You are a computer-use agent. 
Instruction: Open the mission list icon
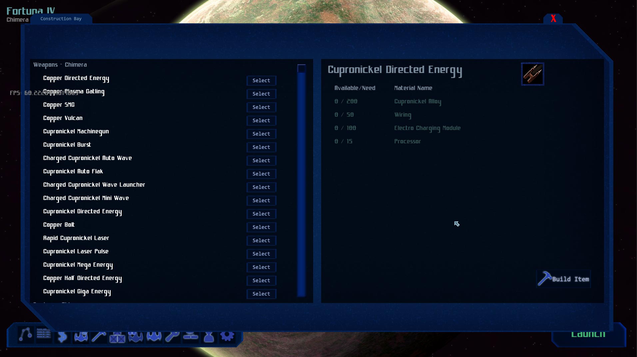(x=44, y=335)
